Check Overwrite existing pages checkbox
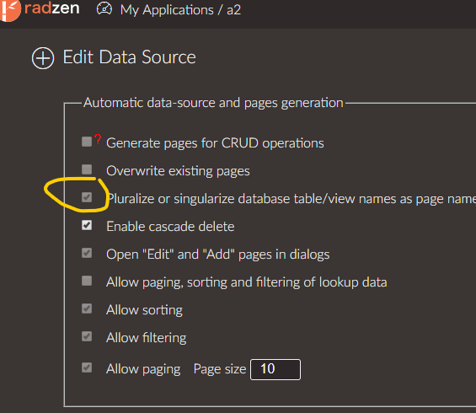Viewport: 476px width, 413px height. pos(87,169)
